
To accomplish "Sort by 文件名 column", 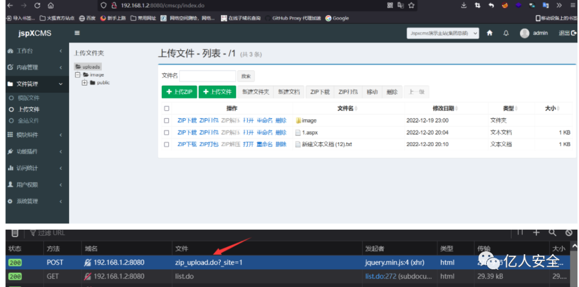I will click(347, 109).
